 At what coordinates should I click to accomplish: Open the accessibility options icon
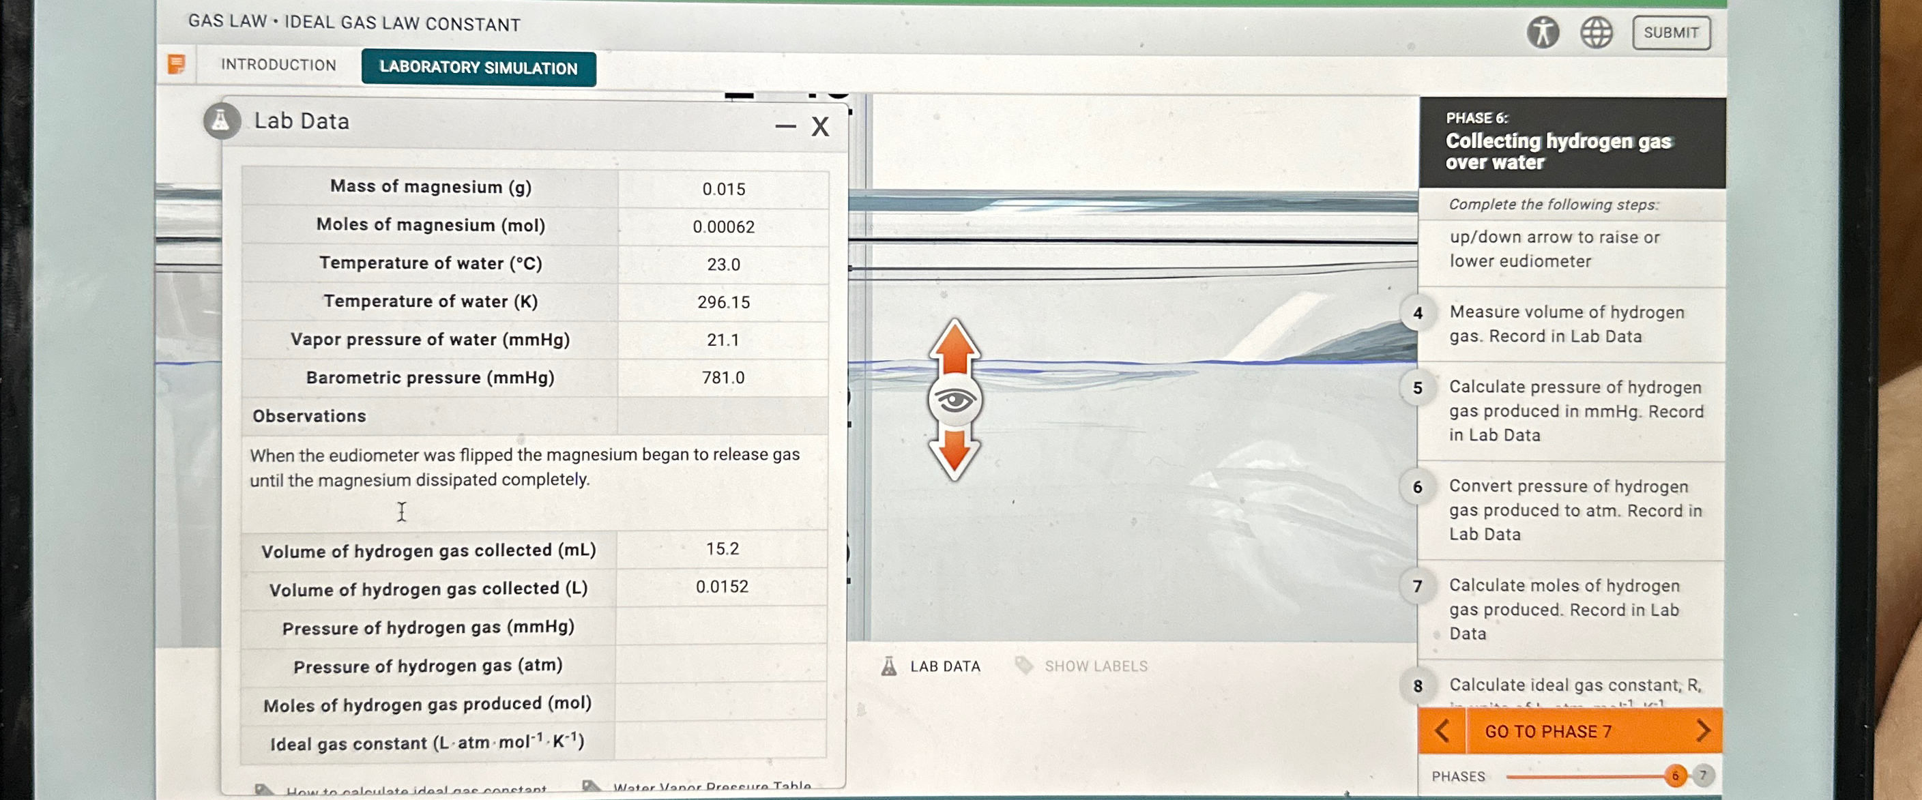(1542, 32)
